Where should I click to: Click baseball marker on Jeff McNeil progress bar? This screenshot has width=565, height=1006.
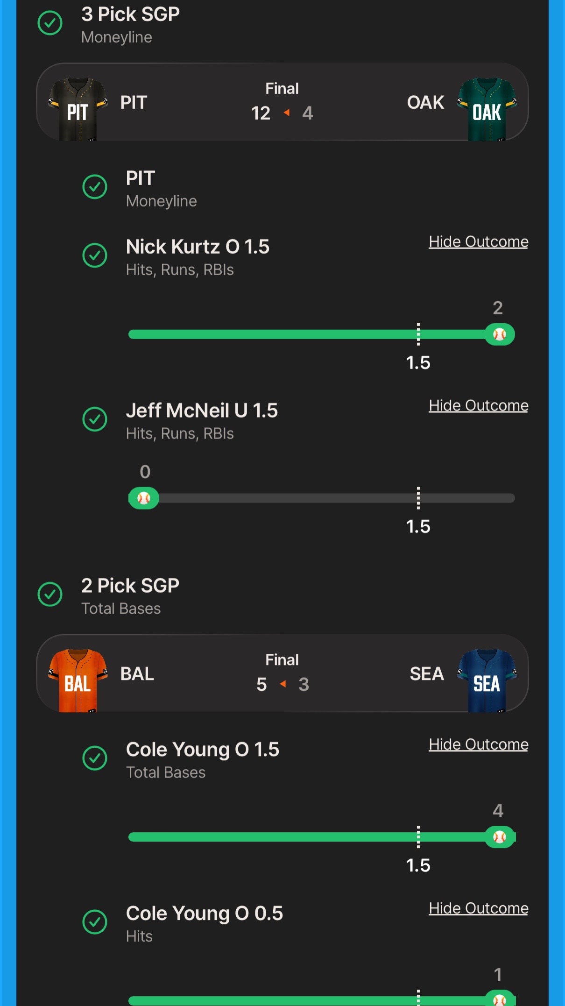pyautogui.click(x=144, y=498)
